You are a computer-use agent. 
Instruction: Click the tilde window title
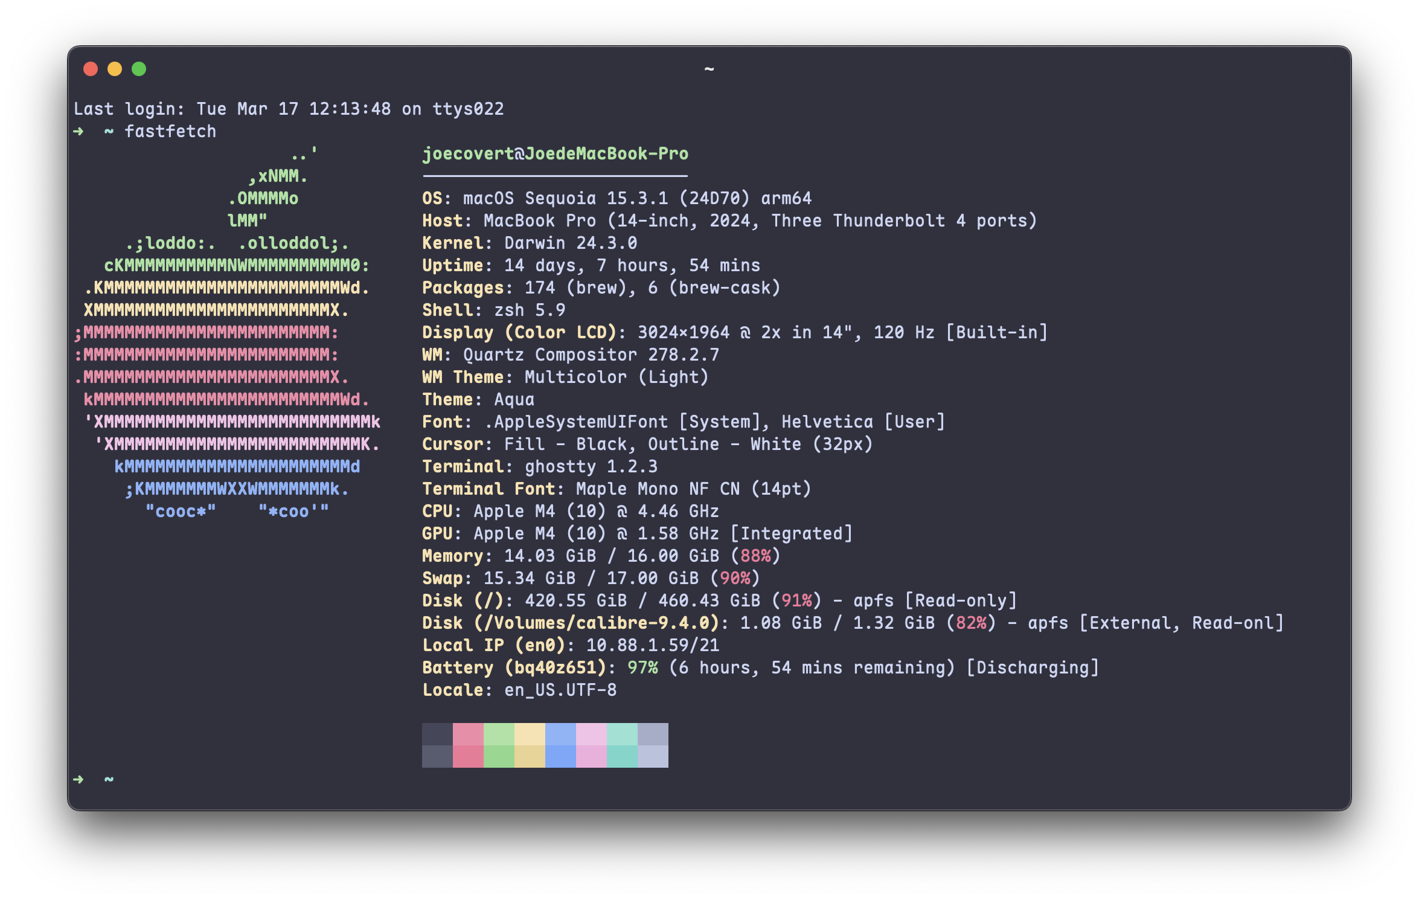(x=709, y=69)
